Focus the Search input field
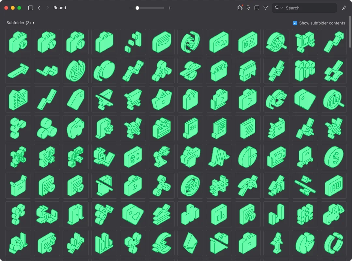 point(310,8)
